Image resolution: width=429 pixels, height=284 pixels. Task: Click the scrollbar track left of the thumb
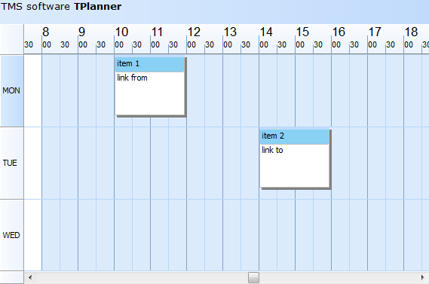click(x=142, y=278)
